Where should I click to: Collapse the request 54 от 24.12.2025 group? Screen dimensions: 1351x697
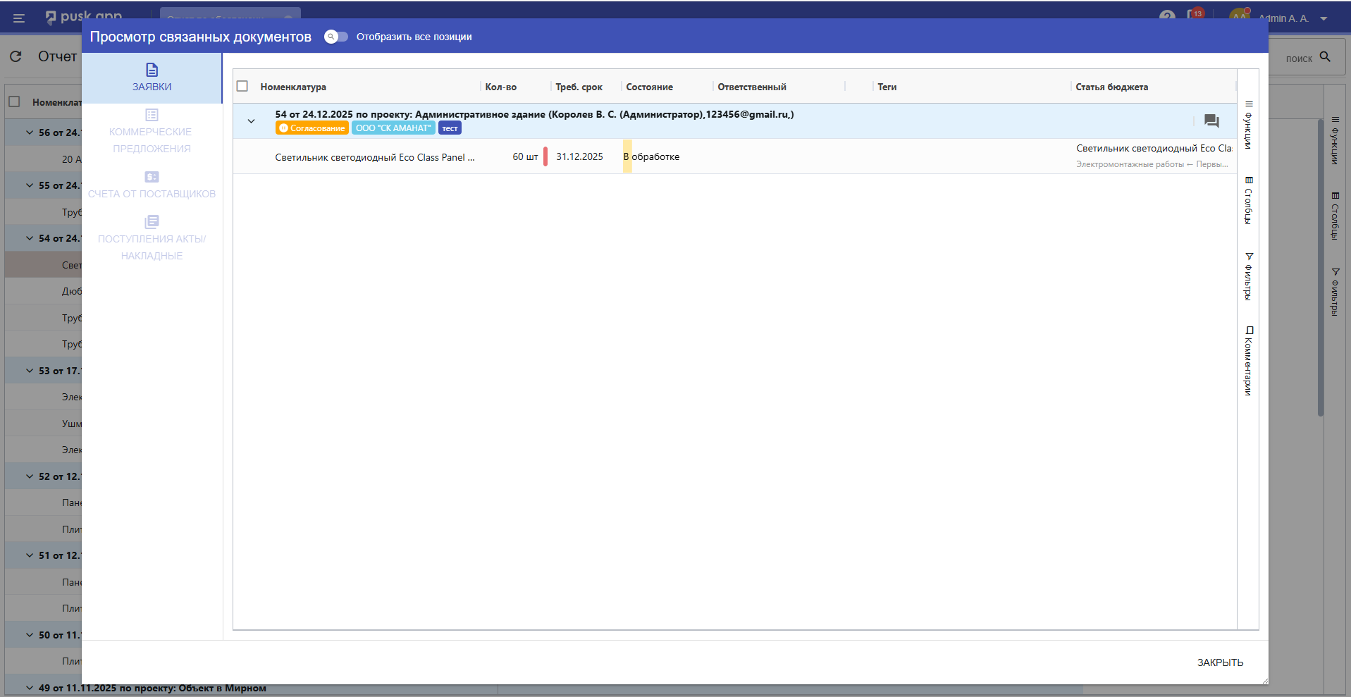point(251,121)
